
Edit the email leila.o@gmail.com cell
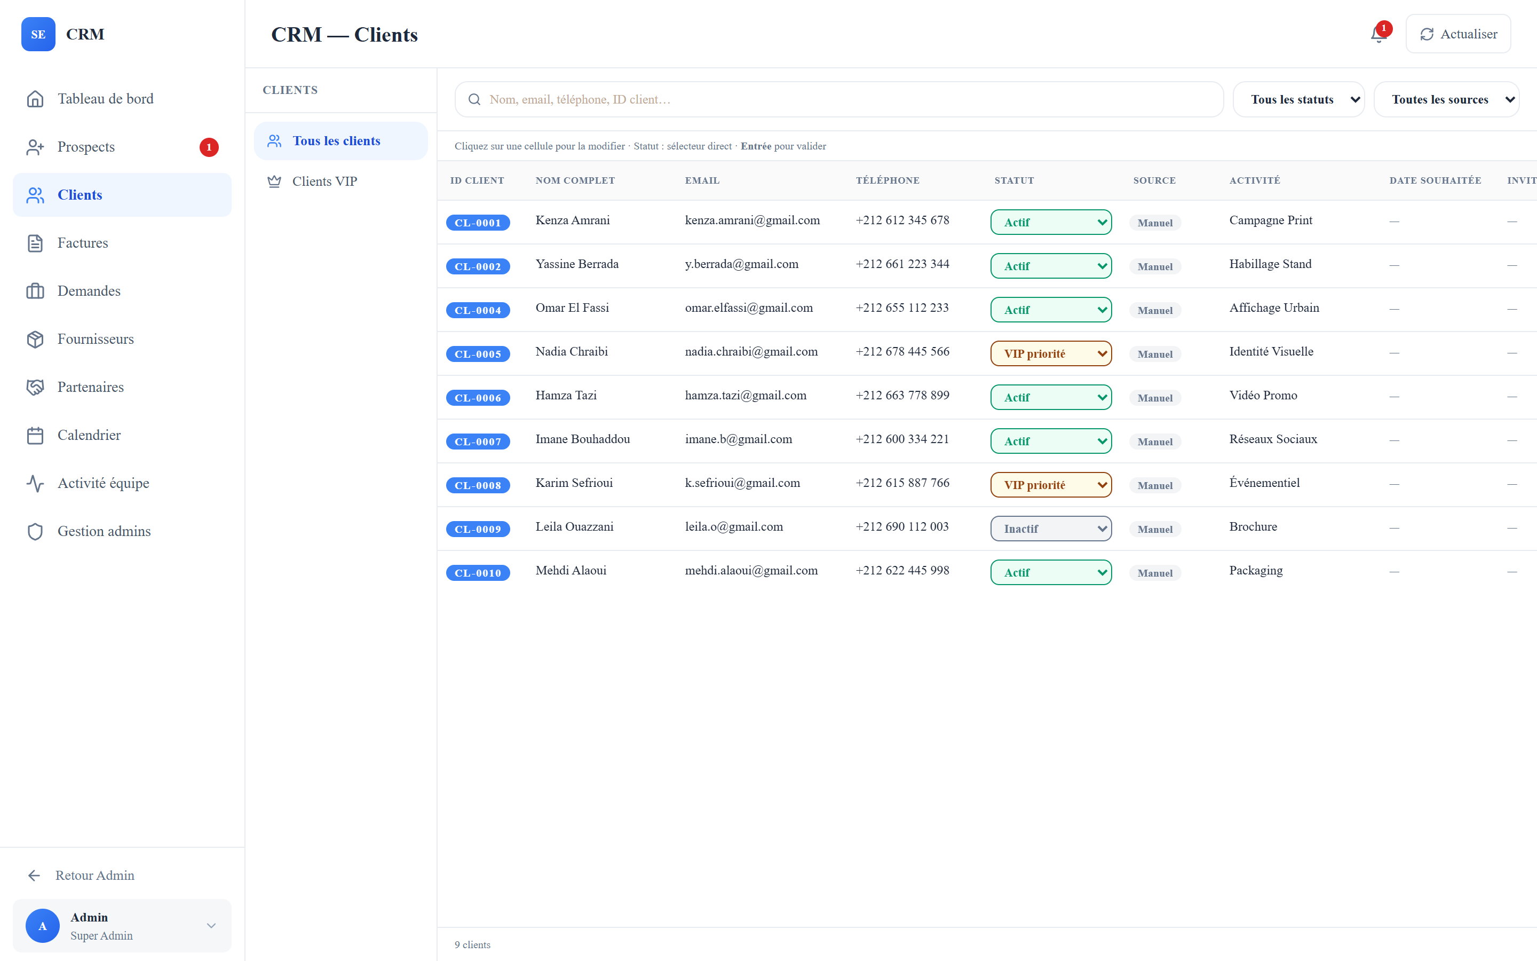734,527
